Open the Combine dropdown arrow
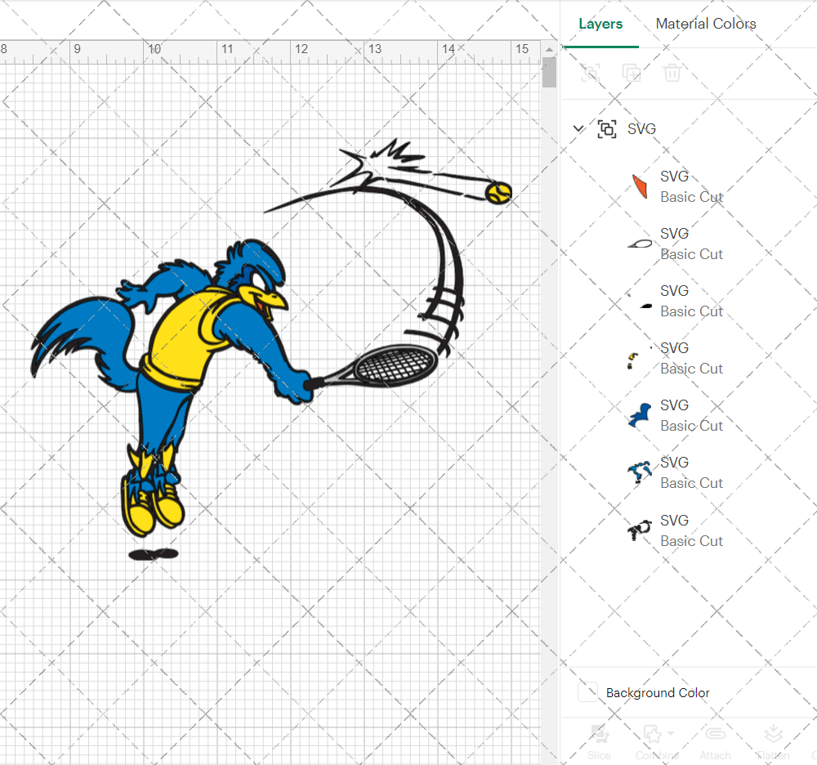The width and height of the screenshot is (817, 765). point(671,733)
